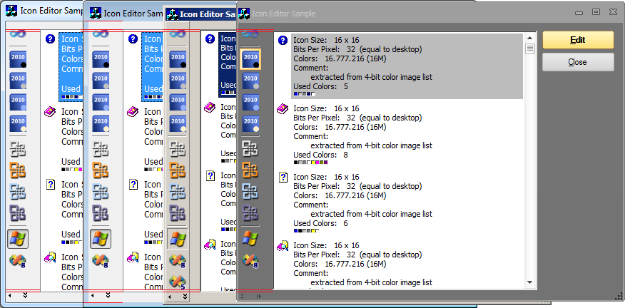Screen dimensions: 625x308
Task: Select the blue question-mark list icon in the dark window
Action: pyautogui.click(x=283, y=40)
